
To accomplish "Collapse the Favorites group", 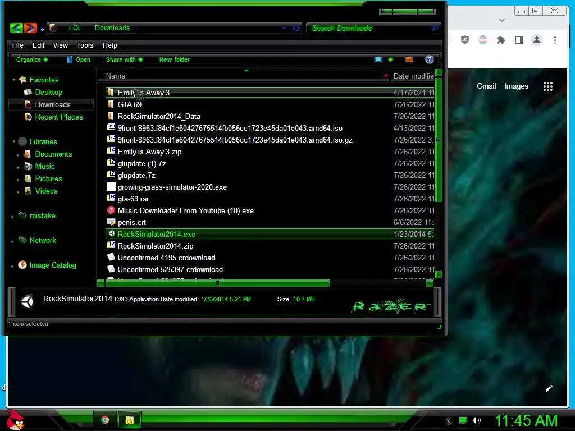I will tap(14, 80).
